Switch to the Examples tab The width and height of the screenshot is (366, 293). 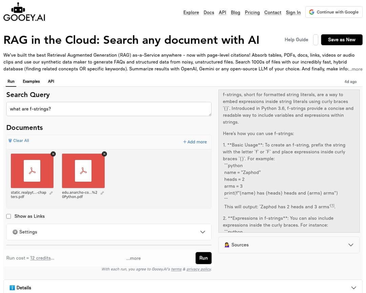(x=31, y=81)
